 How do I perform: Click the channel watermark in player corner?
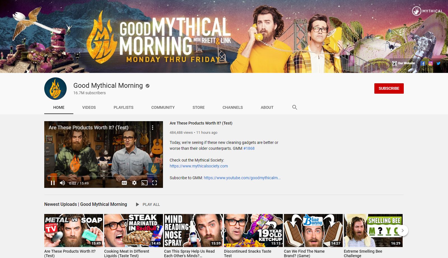(154, 169)
